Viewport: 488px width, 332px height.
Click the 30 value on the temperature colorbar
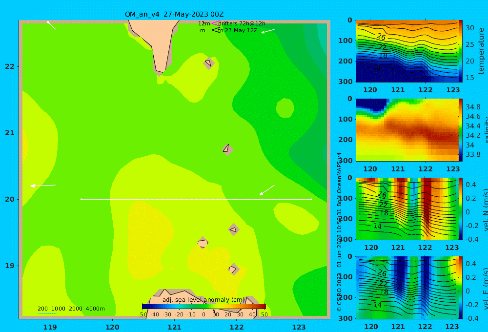[469, 28]
